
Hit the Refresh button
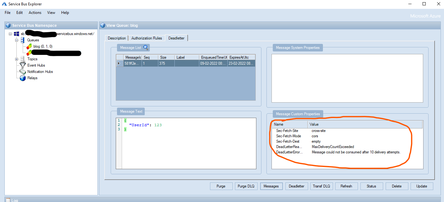coord(346,186)
